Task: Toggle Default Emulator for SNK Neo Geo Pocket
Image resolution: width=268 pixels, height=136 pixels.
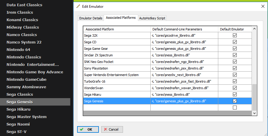Action: 235,62
